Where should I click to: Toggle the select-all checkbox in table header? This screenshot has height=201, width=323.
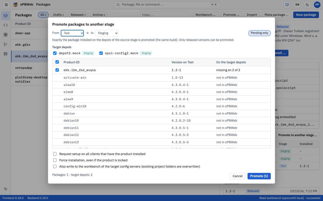coord(57,62)
